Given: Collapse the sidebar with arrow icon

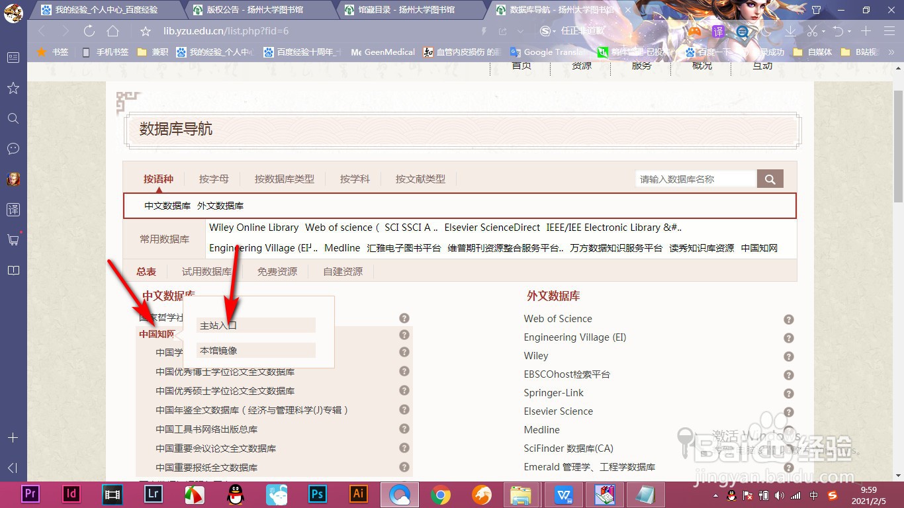Looking at the screenshot, I should click(13, 468).
